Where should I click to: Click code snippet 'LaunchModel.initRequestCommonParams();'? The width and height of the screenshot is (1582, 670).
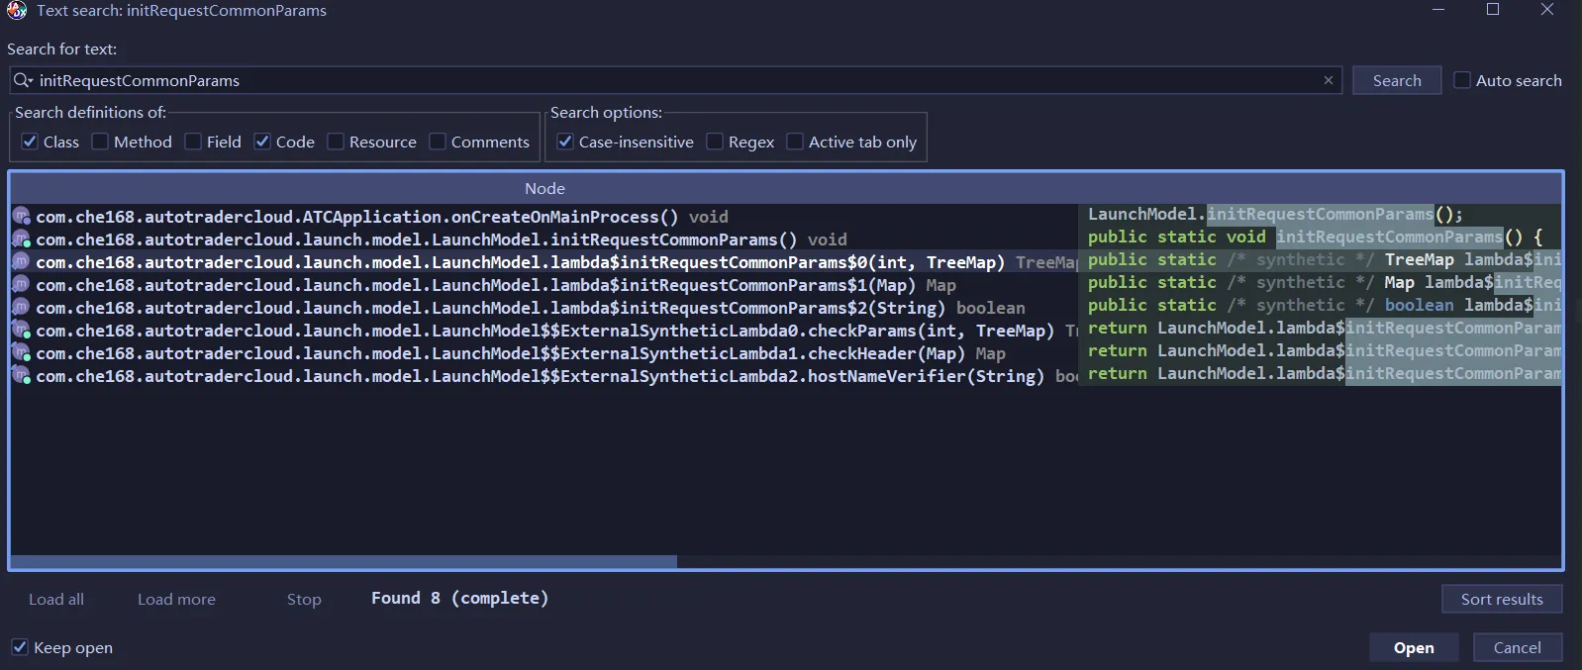point(1275,214)
